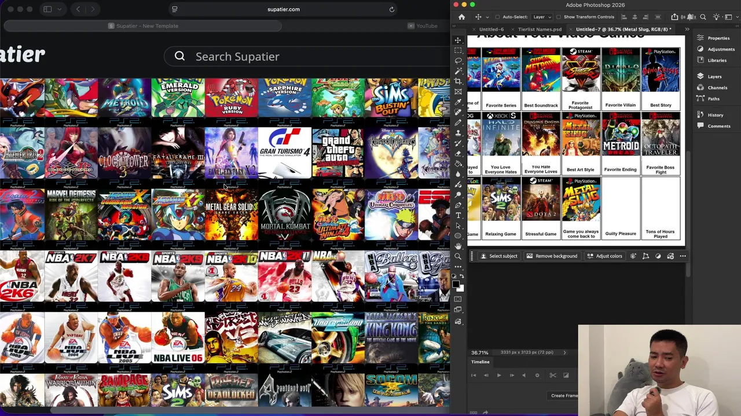Play the timeline animation
This screenshot has width=741, height=416.
pos(499,376)
